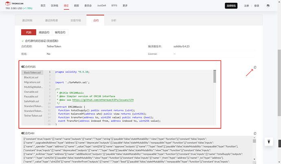Switch to the 分析 tab
The width and height of the screenshot is (281, 164).
click(114, 20)
